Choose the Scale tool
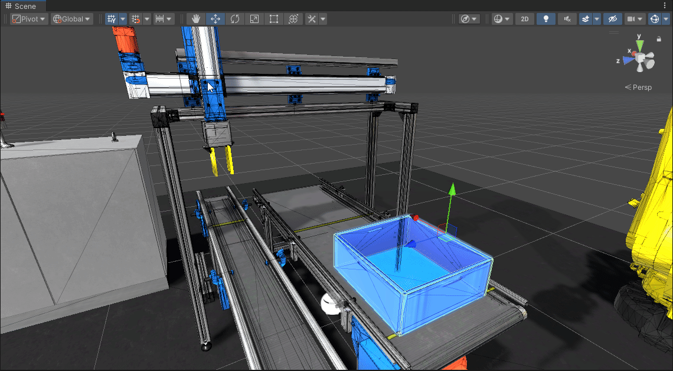This screenshot has height=371, width=673. pos(254,19)
